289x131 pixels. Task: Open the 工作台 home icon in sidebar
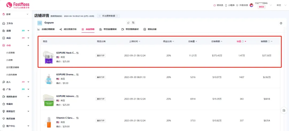coord(3,23)
